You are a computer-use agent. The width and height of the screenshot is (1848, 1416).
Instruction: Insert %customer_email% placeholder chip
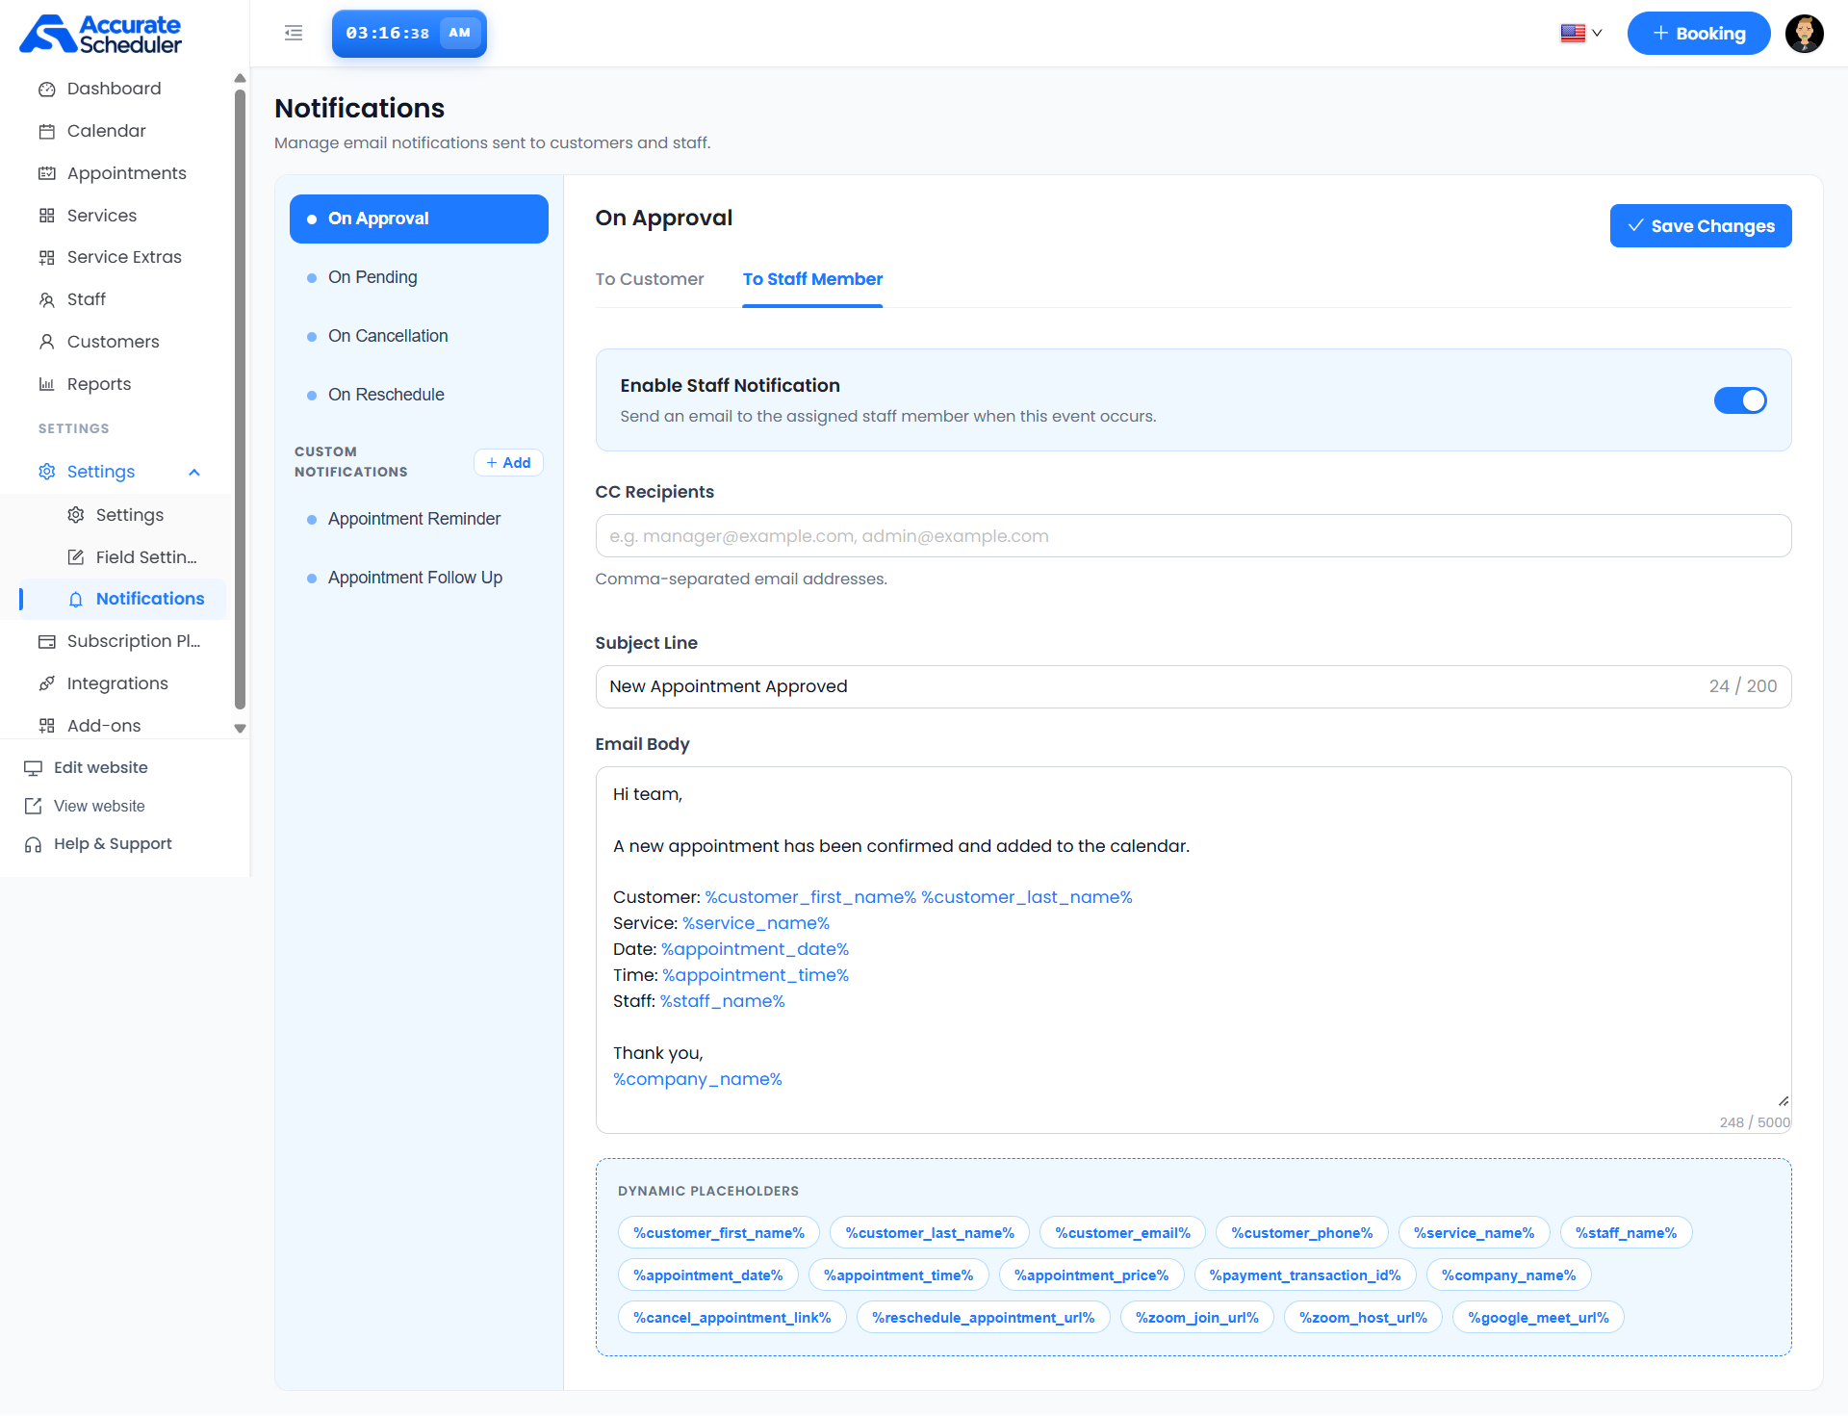(1122, 1233)
